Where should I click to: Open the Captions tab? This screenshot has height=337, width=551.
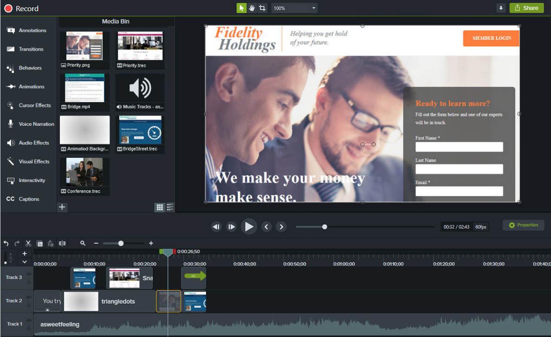[x=23, y=199]
